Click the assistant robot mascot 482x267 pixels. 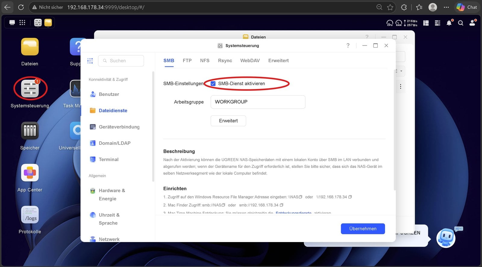(446, 238)
